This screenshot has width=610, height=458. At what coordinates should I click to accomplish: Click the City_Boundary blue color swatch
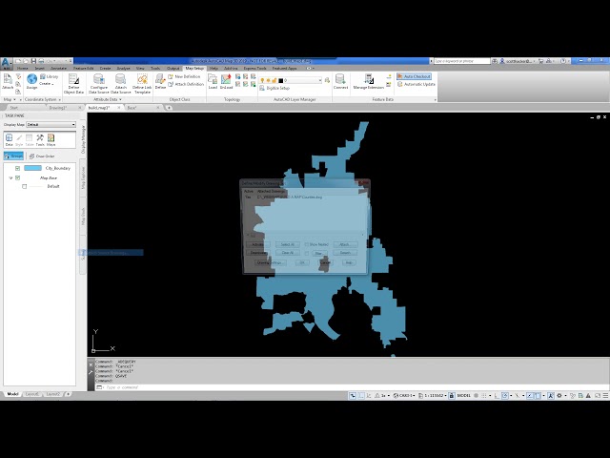tap(32, 168)
